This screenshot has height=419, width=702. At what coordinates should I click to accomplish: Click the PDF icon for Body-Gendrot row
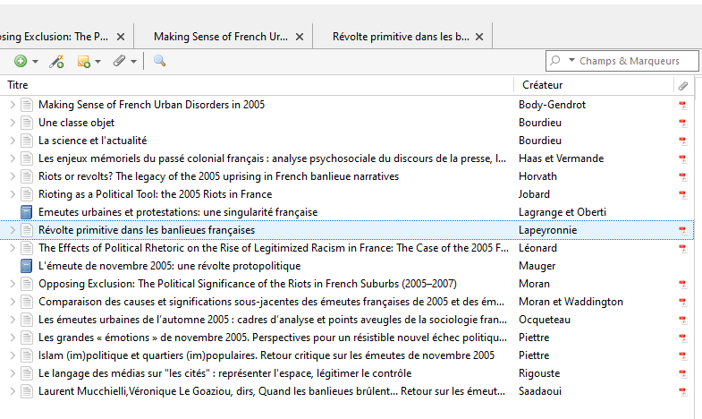point(682,105)
